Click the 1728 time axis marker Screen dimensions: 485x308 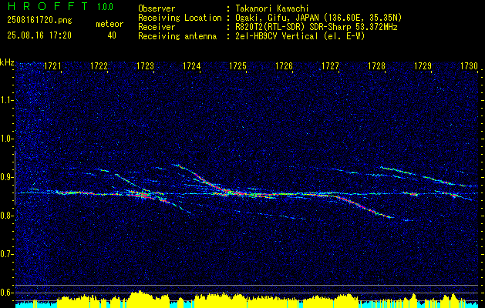377,66
